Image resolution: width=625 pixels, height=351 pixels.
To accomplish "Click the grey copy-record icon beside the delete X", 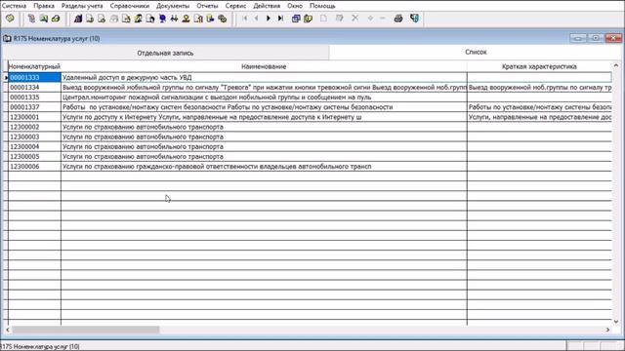I will click(x=339, y=19).
